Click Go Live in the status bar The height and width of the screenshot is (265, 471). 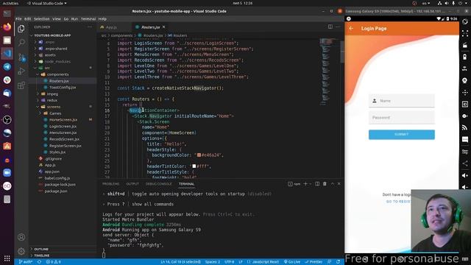point(292,262)
